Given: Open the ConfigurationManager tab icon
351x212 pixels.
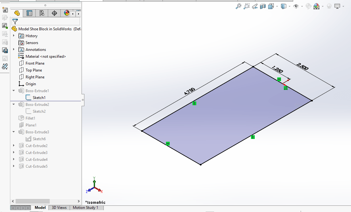Looking at the screenshot, I should (x=42, y=13).
